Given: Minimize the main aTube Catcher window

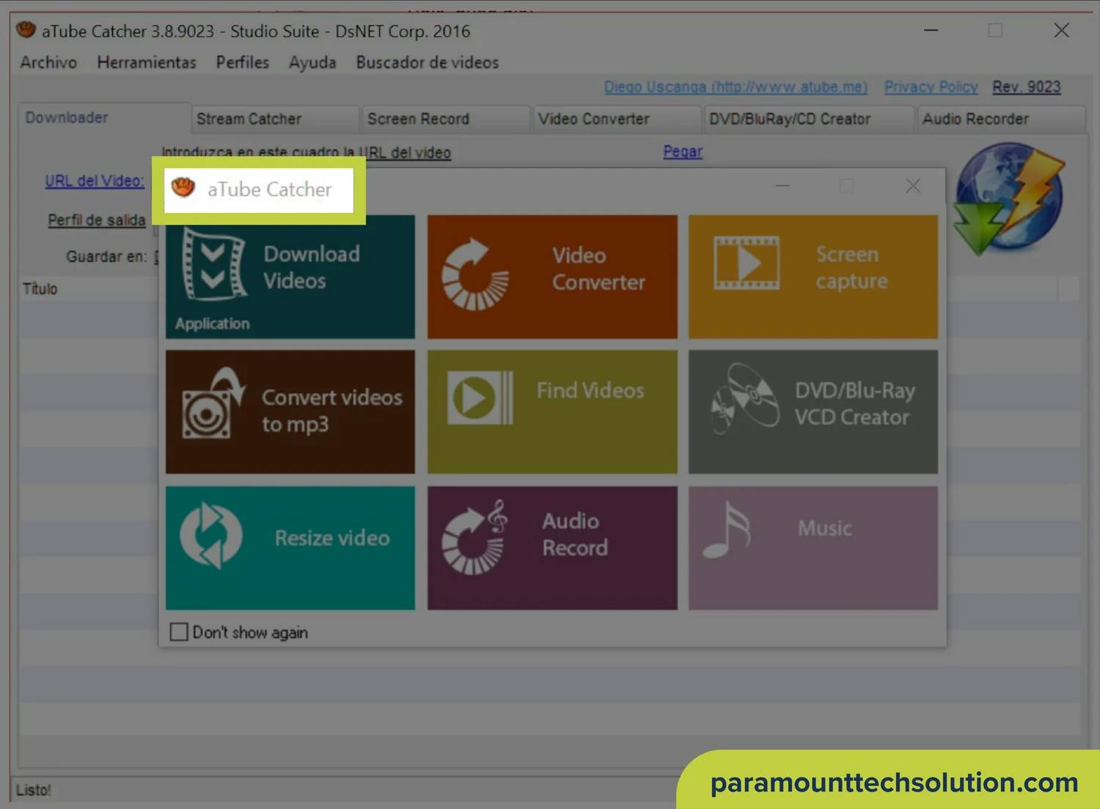Looking at the screenshot, I should point(931,30).
